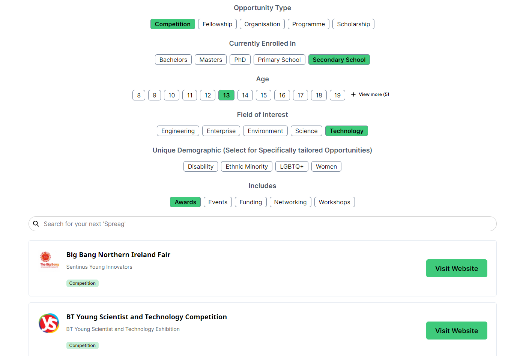
Task: Select the LGBTQ+ demographic chip
Action: 292,166
